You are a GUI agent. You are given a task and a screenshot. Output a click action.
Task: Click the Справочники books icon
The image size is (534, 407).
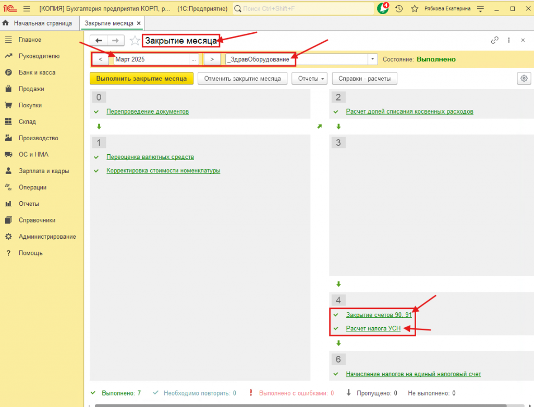point(8,220)
